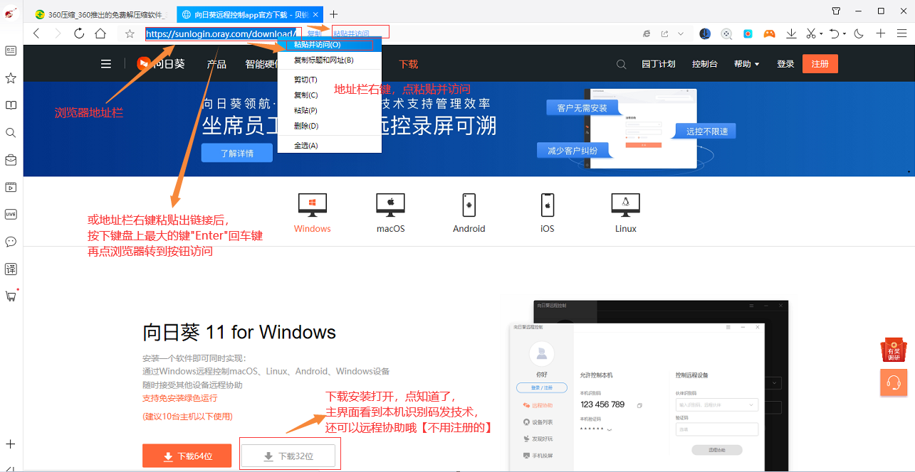Click the 下载32位 download button
Image resolution: width=915 pixels, height=472 pixels.
(288, 456)
